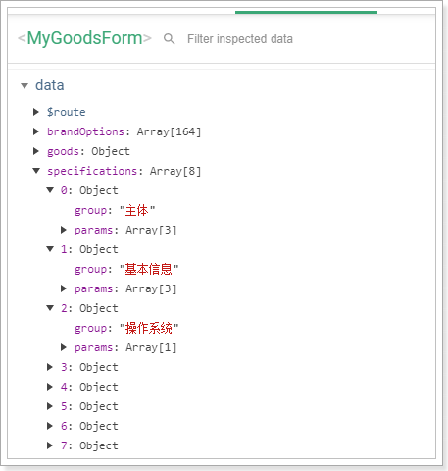Expand params Array[3] under 主体 group
The width and height of the screenshot is (448, 471).
[x=64, y=230]
